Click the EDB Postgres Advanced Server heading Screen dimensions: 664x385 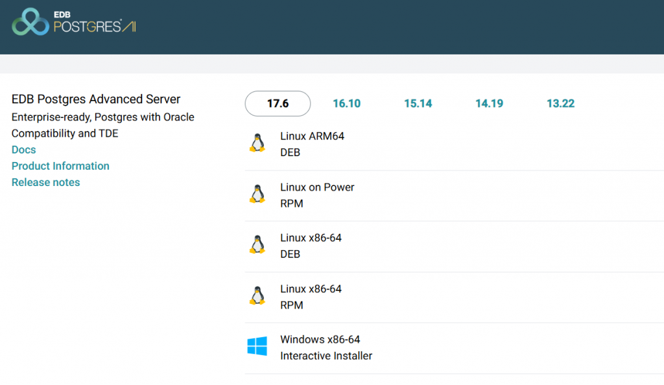click(96, 99)
